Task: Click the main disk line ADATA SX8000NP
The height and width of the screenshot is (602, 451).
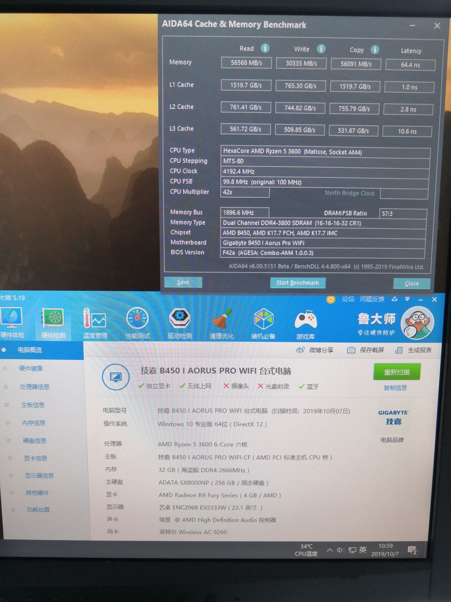Action: pos(214,483)
